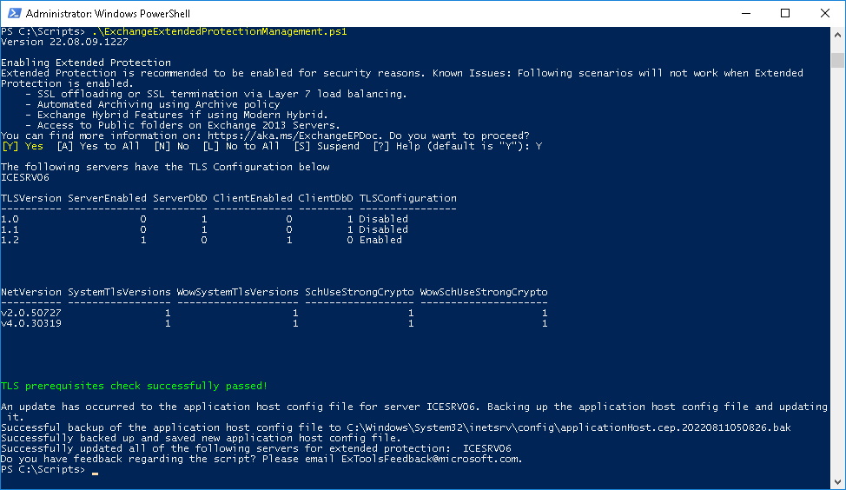Click the PowerShell icon in title bar
The height and width of the screenshot is (490, 846).
13,13
